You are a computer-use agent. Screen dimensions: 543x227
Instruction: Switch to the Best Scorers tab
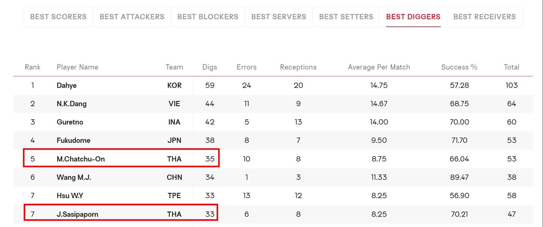(x=58, y=17)
